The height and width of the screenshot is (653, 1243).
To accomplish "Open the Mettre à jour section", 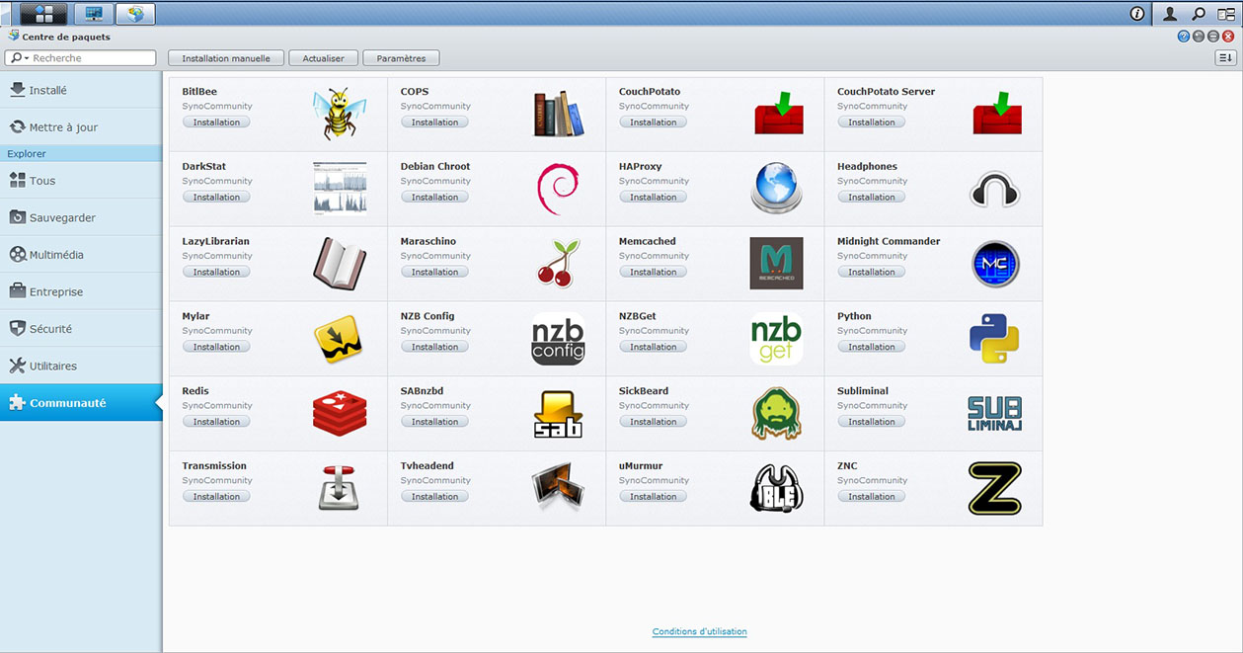I will pos(81,127).
